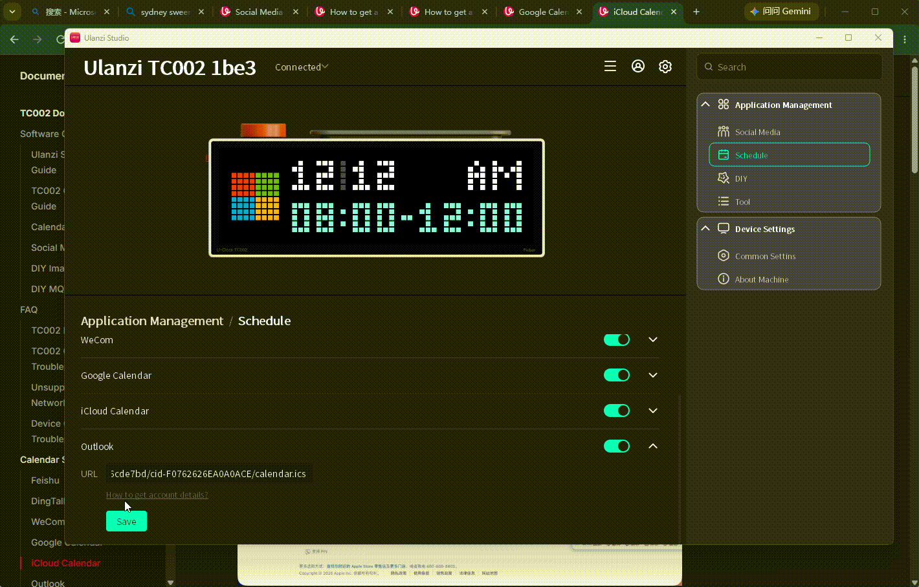Viewport: 919px width, 587px height.
Task: Collapse the Application Management panel
Action: 705,105
